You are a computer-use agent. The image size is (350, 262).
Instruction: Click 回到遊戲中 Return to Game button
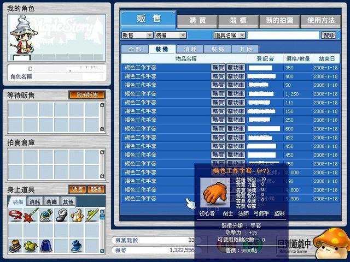294,246
